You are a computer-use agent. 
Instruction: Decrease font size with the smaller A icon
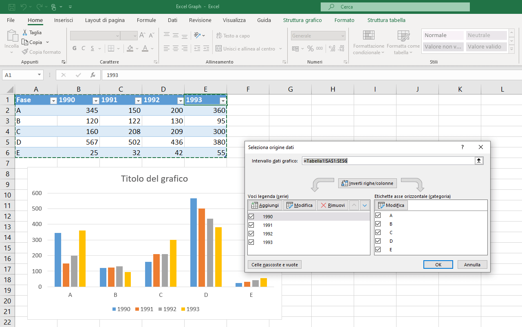(151, 35)
